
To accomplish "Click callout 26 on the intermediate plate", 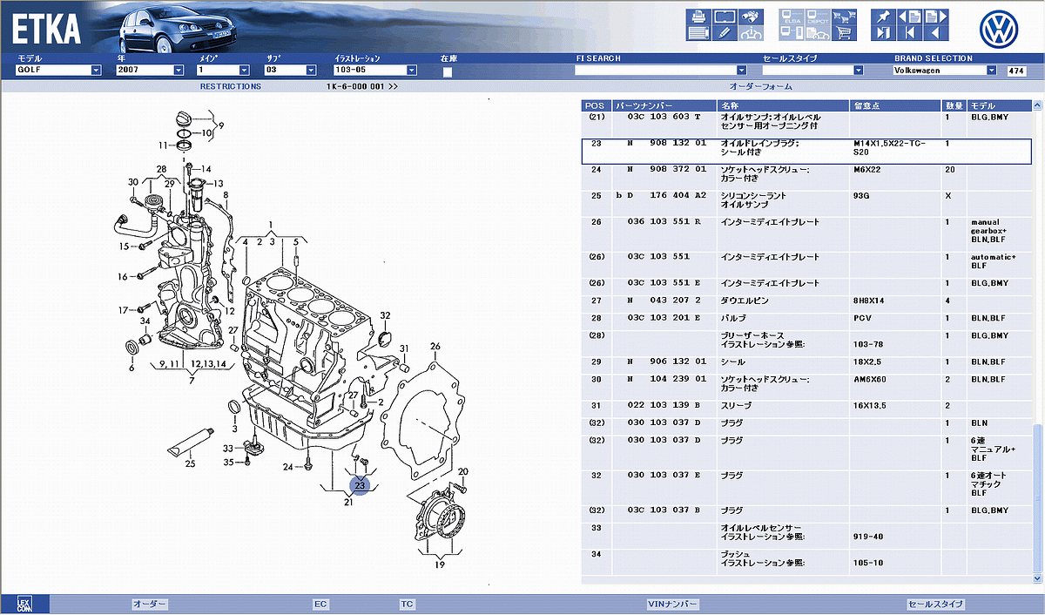I will pyautogui.click(x=435, y=345).
